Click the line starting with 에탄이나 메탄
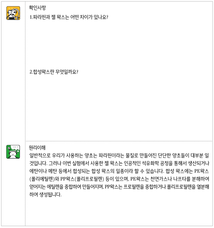This screenshot has height=228, width=214. coord(119,171)
